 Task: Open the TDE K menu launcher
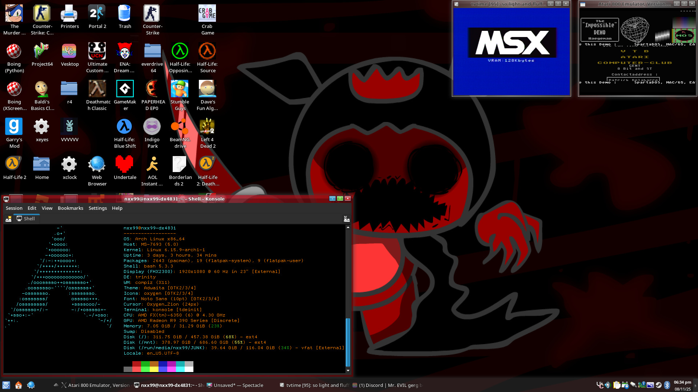click(x=6, y=385)
